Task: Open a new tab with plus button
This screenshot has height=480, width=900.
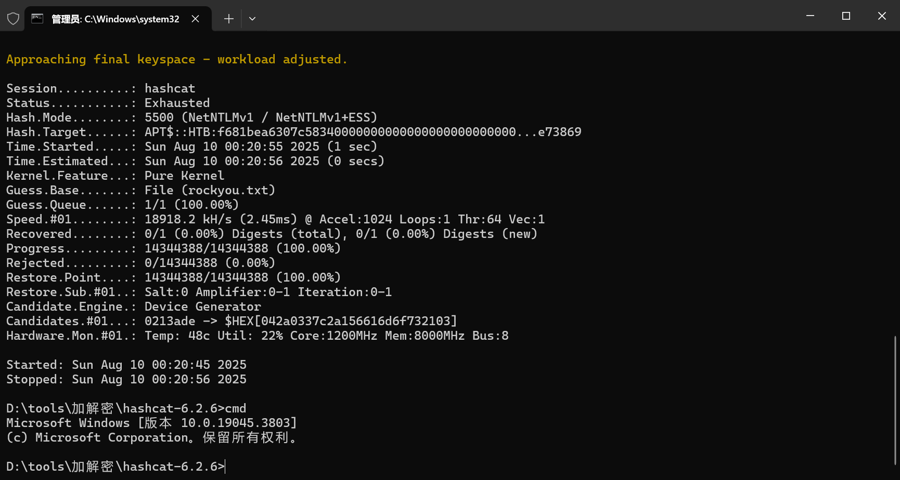Action: coord(229,19)
